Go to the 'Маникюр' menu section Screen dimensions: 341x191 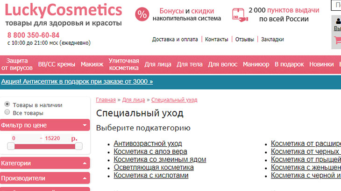256,64
